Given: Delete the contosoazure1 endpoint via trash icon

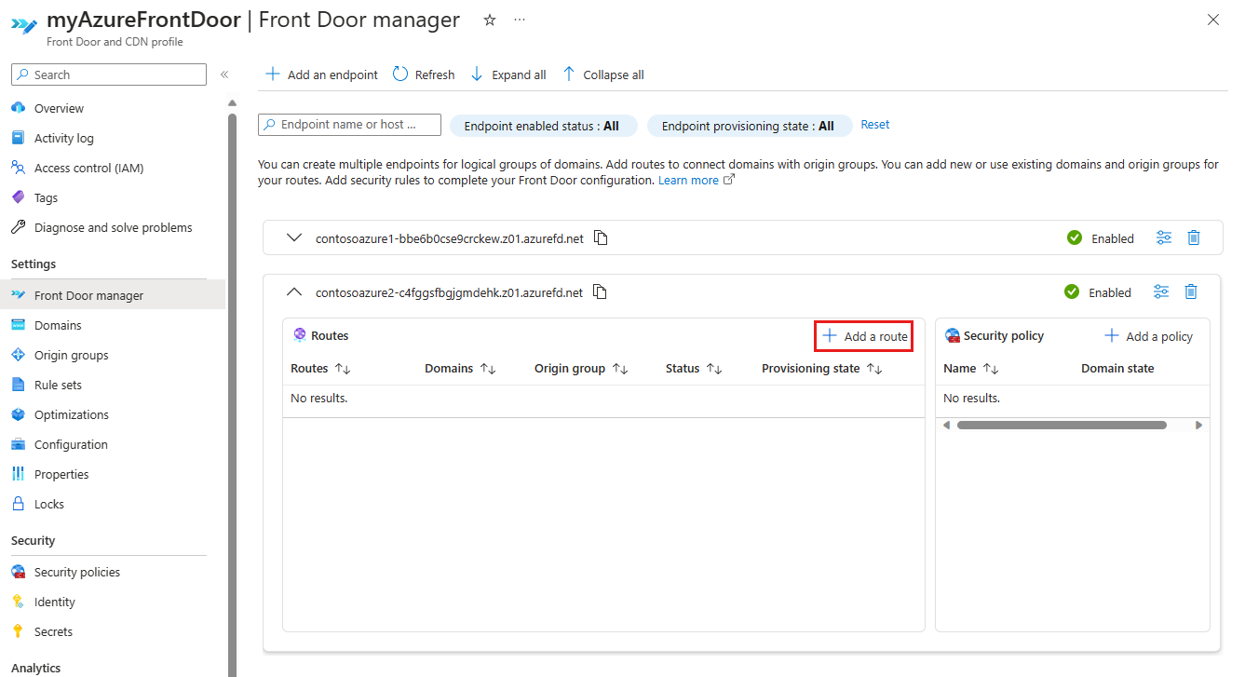Looking at the screenshot, I should pyautogui.click(x=1194, y=238).
